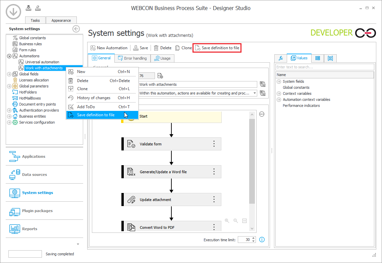This screenshot has width=382, height=263.
Task: Click the Clone toolbar button
Action: pyautogui.click(x=183, y=48)
